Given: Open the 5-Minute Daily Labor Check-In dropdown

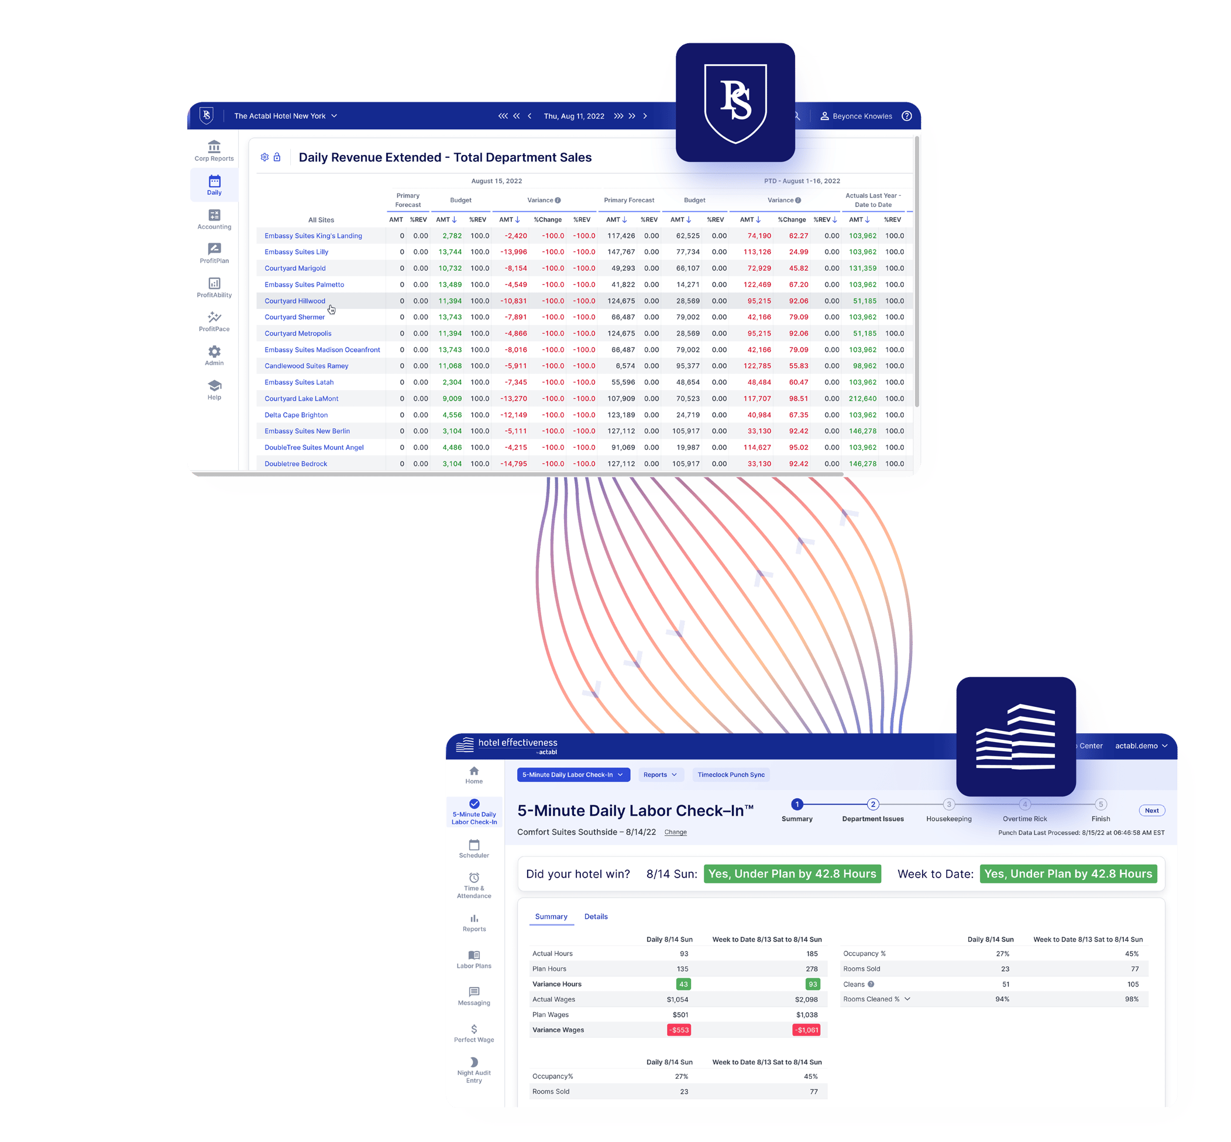Looking at the screenshot, I should (573, 774).
